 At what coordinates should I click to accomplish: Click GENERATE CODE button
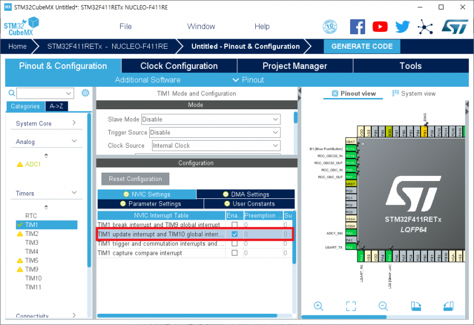(362, 46)
